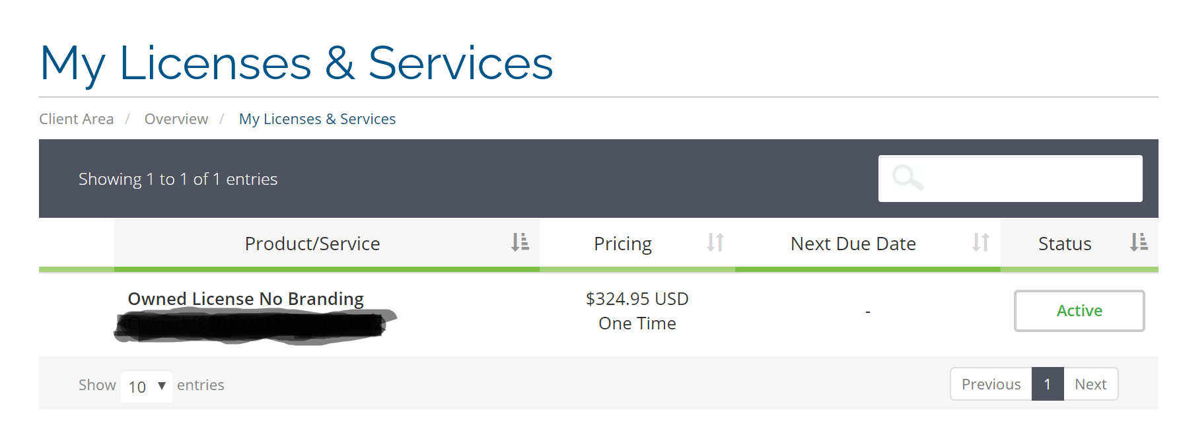Viewport: 1177px width, 435px height.
Task: Click My Licenses & Services breadcrumb
Action: (317, 119)
